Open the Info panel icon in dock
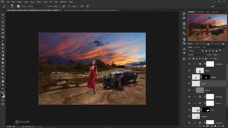Screen dimensions: 228x128 pos(184,28)
